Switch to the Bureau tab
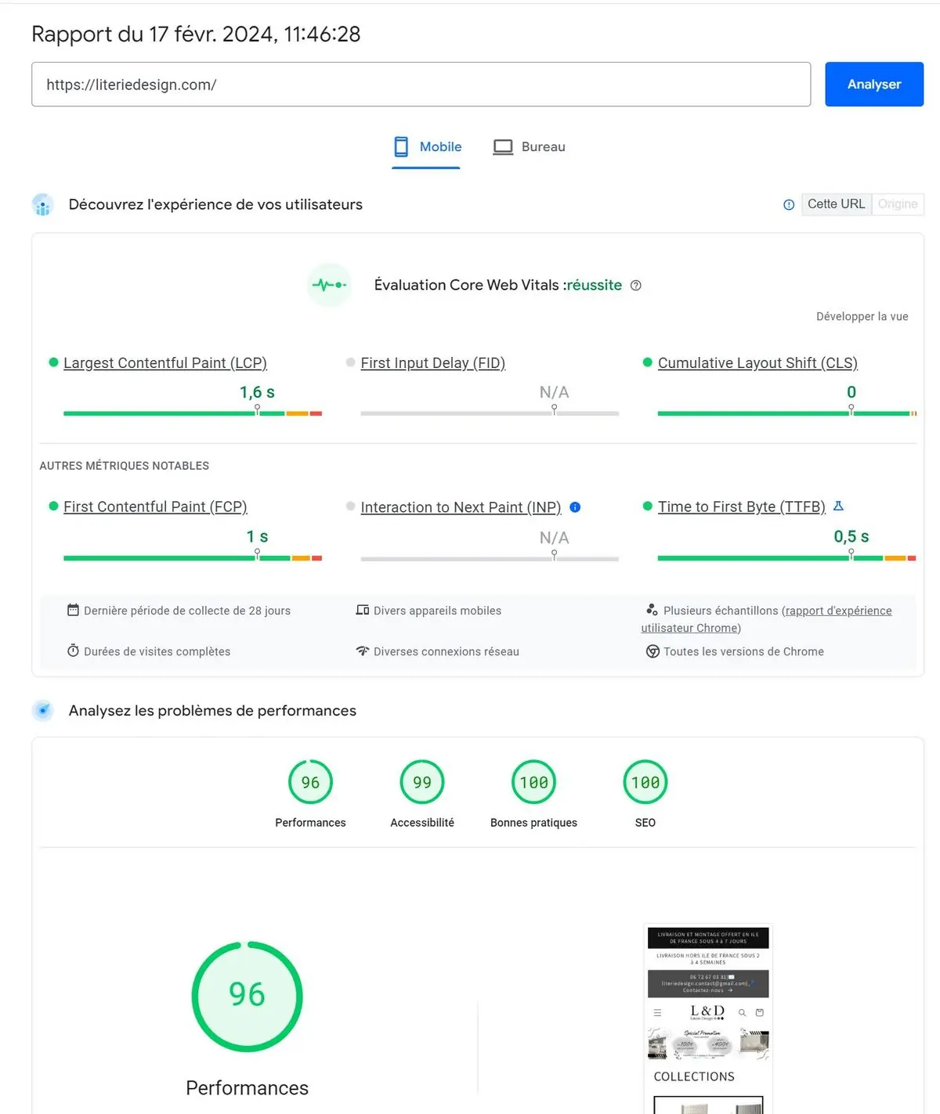 (x=529, y=147)
